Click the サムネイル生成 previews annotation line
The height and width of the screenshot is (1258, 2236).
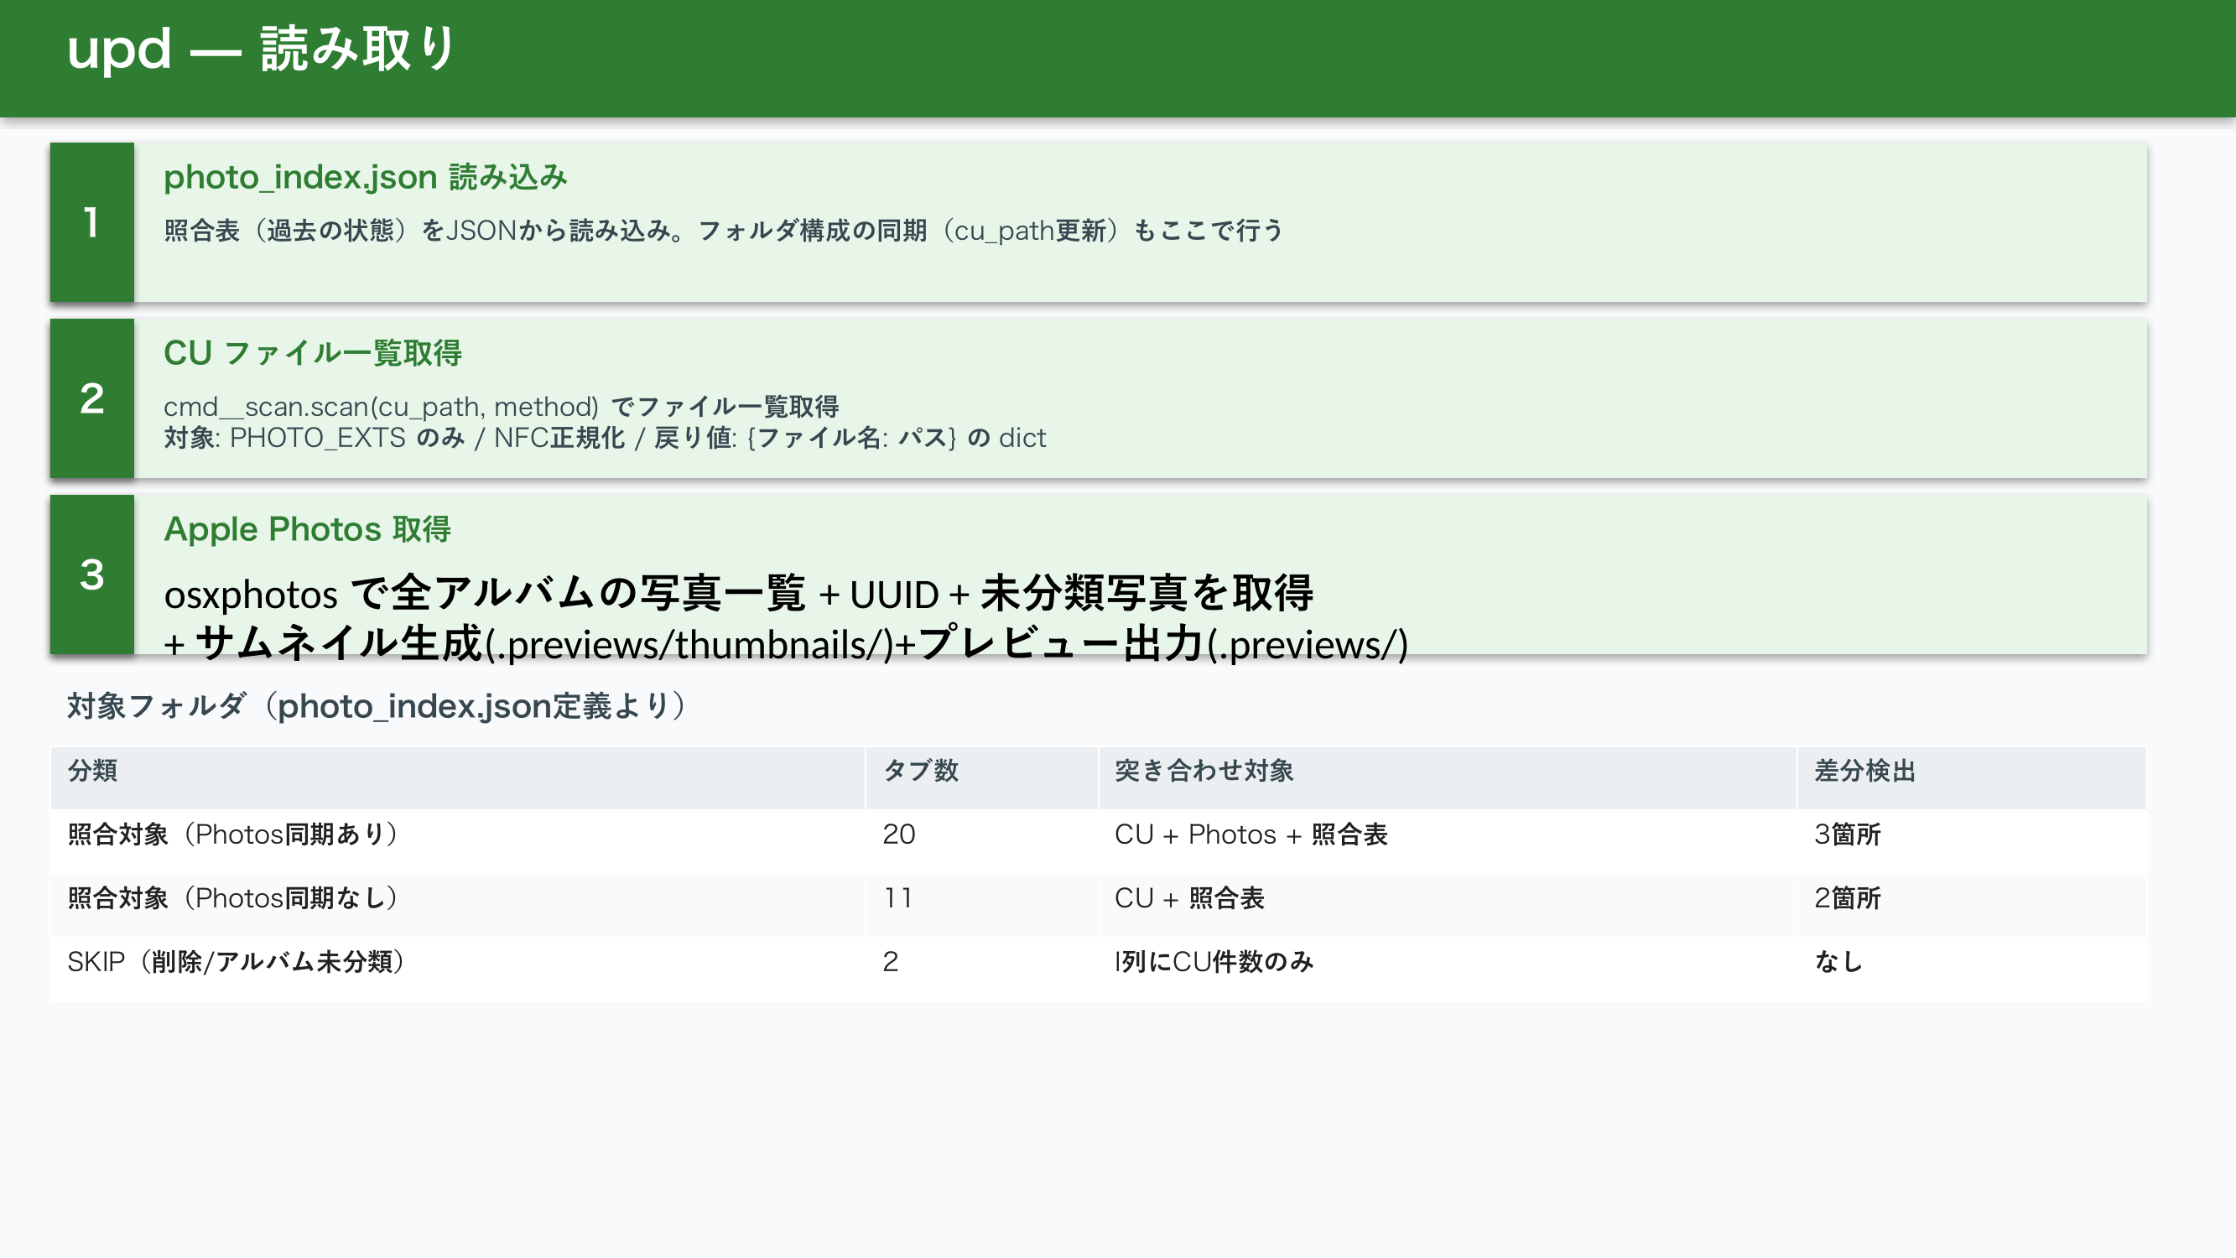click(x=786, y=644)
